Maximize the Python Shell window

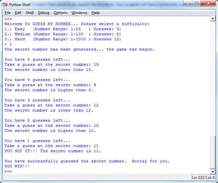[196, 3]
